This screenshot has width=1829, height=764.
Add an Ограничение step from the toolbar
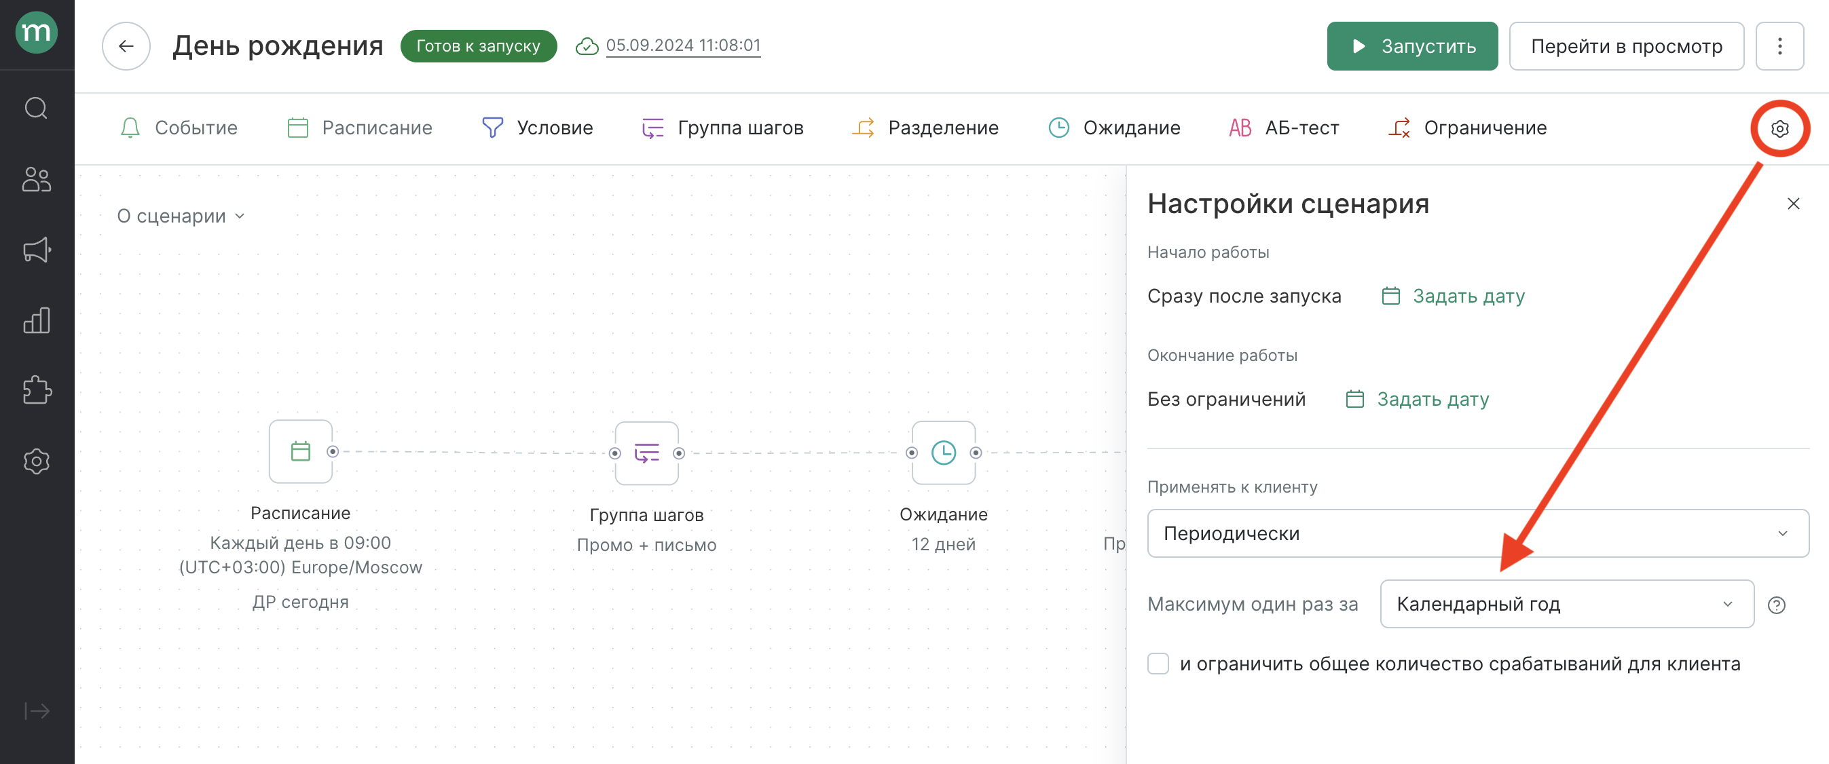point(1467,128)
